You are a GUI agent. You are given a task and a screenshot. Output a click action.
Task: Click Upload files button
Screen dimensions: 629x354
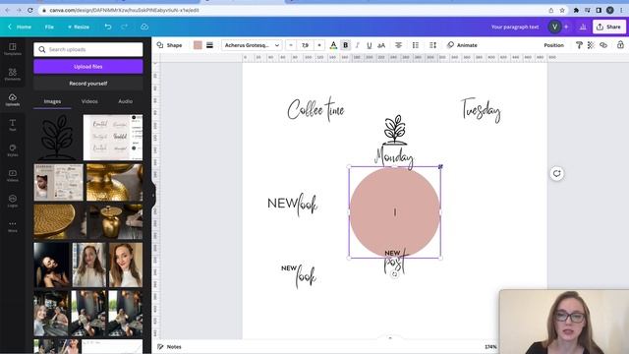pyautogui.click(x=88, y=67)
